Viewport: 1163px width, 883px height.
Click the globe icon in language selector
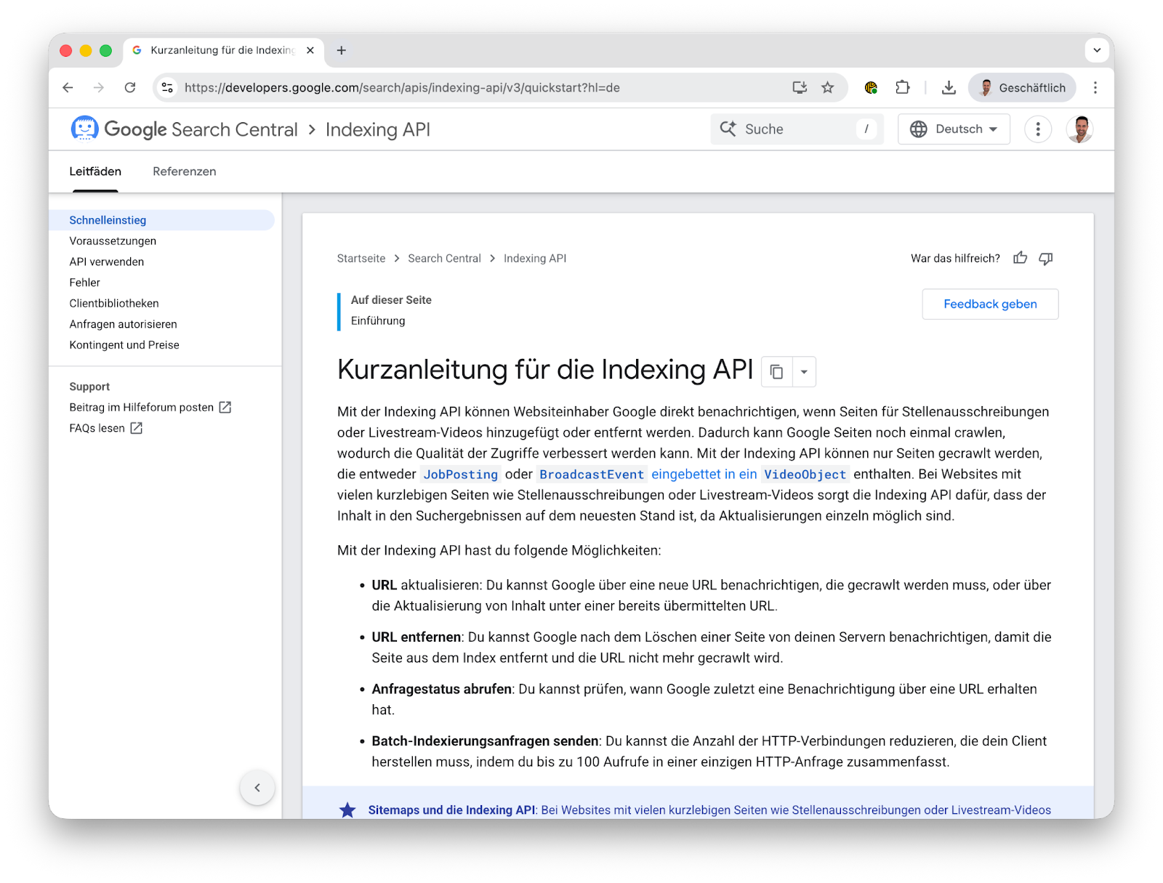(x=919, y=129)
